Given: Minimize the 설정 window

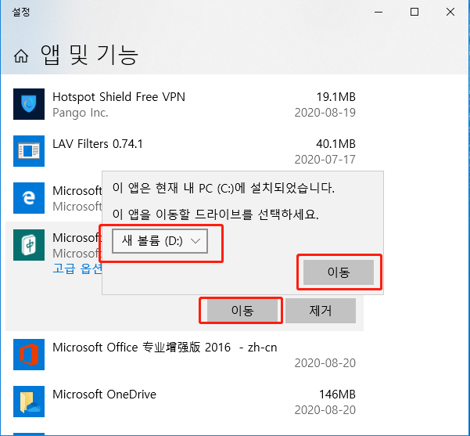Looking at the screenshot, I should [x=379, y=12].
